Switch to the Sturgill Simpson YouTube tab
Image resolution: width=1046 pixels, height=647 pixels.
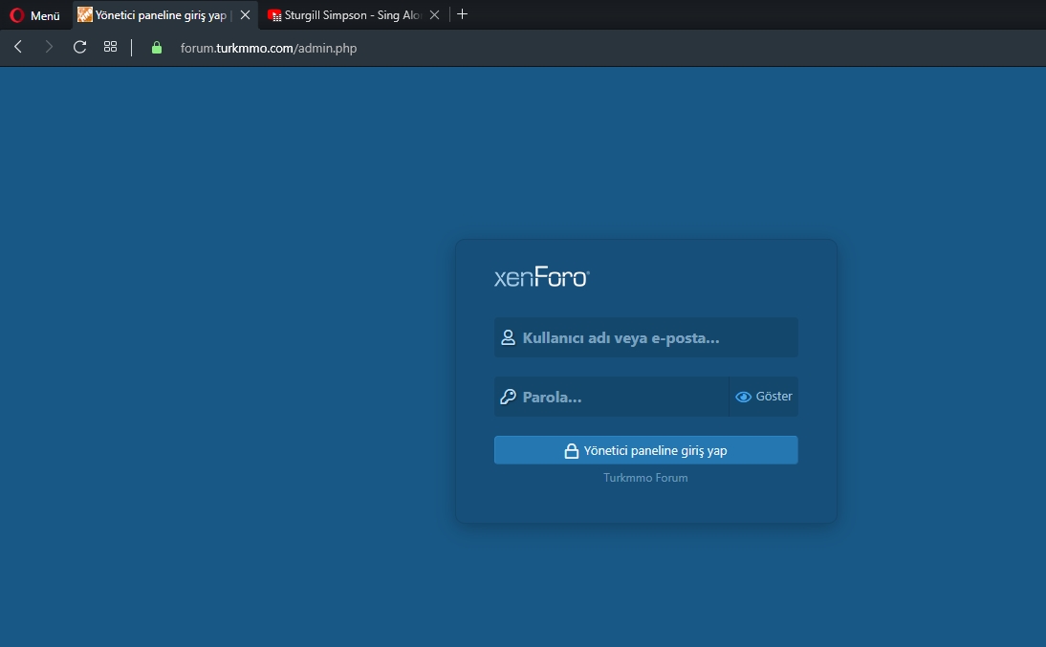(x=353, y=14)
